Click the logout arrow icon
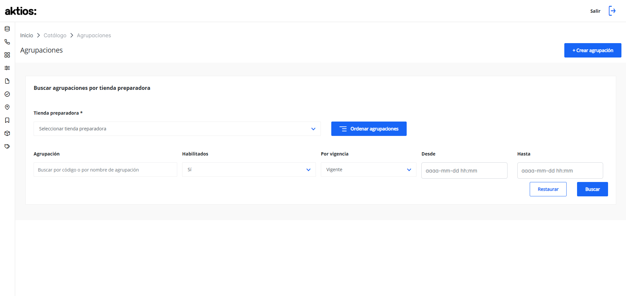Screen dimensions: 626x296 coord(612,11)
